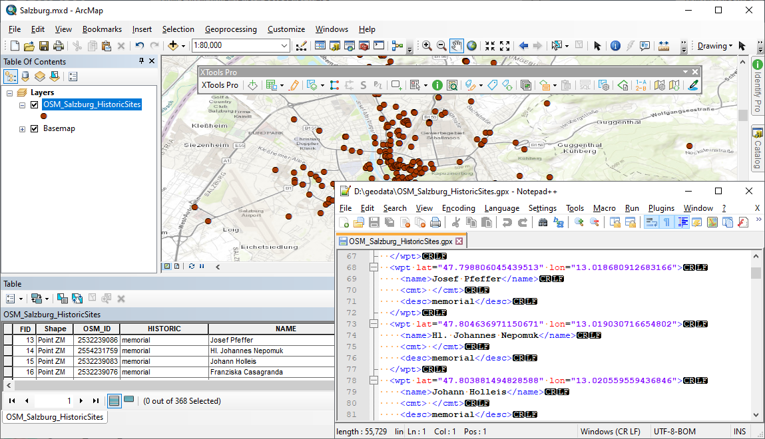The height and width of the screenshot is (439, 765).
Task: Open the map scale 1:80,000 dropdown
Action: (x=284, y=46)
